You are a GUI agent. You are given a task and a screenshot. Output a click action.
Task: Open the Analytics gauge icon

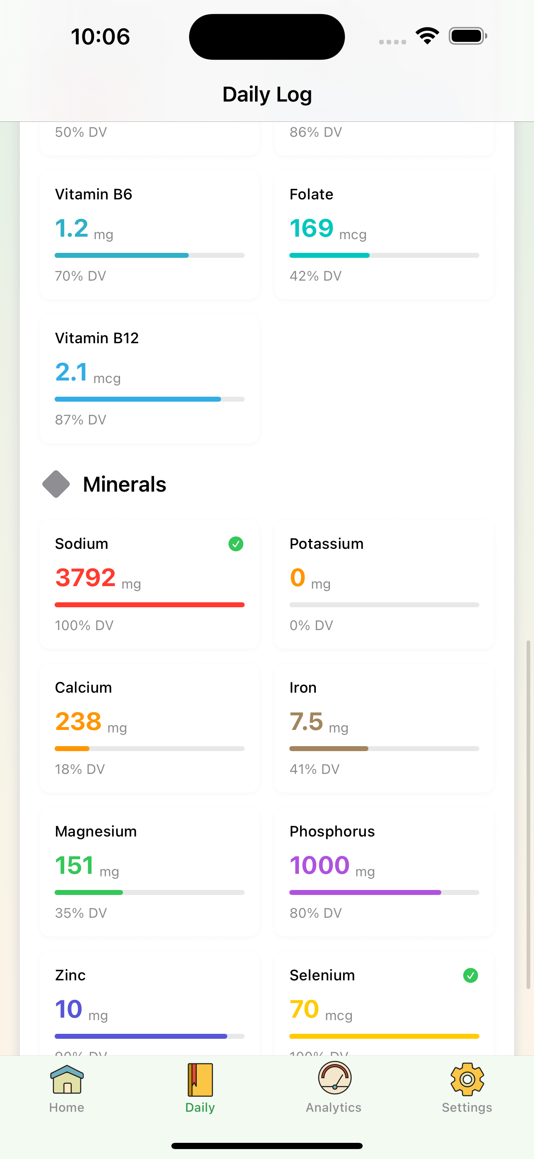pyautogui.click(x=334, y=1078)
